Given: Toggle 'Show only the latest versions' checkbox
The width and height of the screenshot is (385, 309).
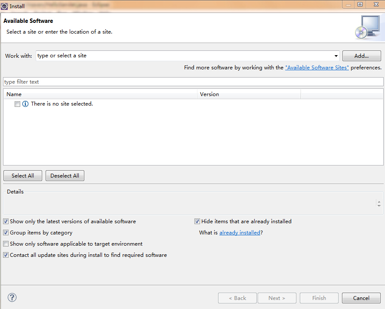Looking at the screenshot, I should [x=6, y=222].
